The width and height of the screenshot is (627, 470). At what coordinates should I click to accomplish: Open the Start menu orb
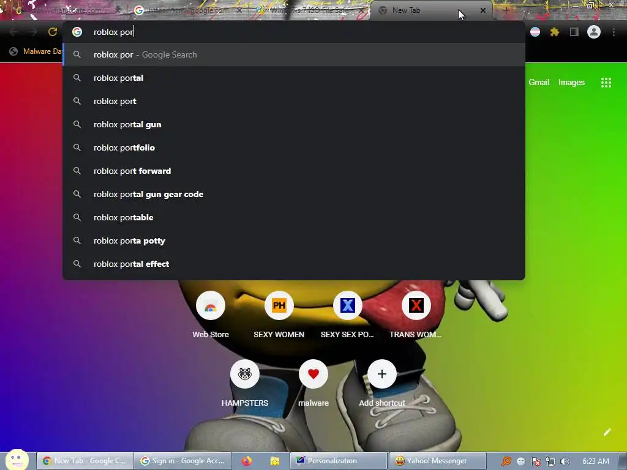coord(17,460)
